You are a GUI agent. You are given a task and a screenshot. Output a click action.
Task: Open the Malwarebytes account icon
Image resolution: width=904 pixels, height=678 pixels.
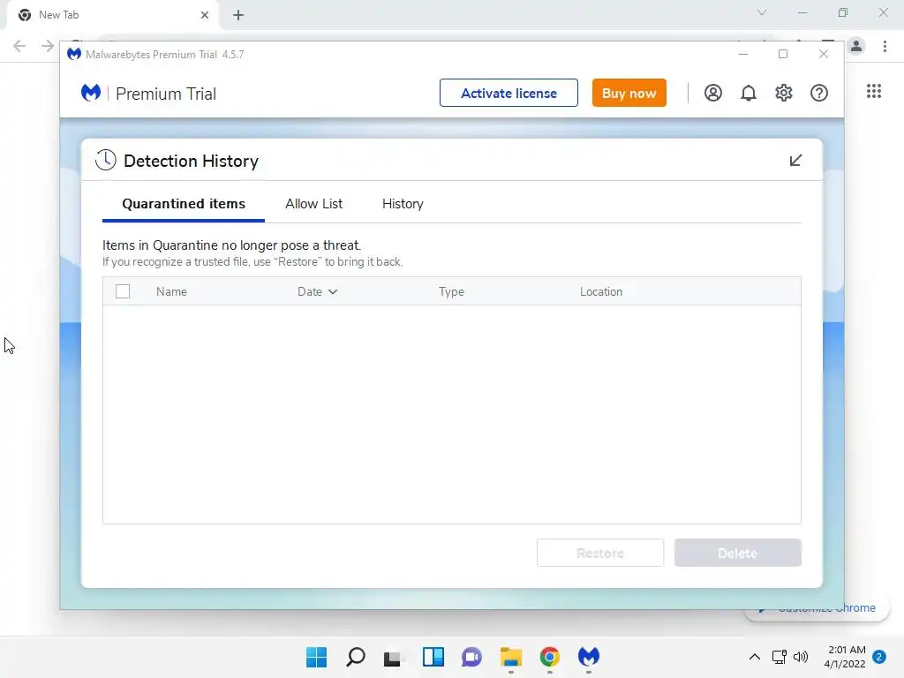click(712, 93)
